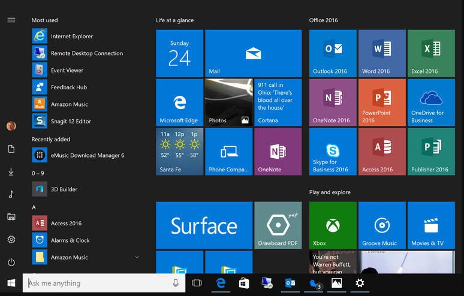Click the Windows Start button
The width and height of the screenshot is (464, 296).
11,283
